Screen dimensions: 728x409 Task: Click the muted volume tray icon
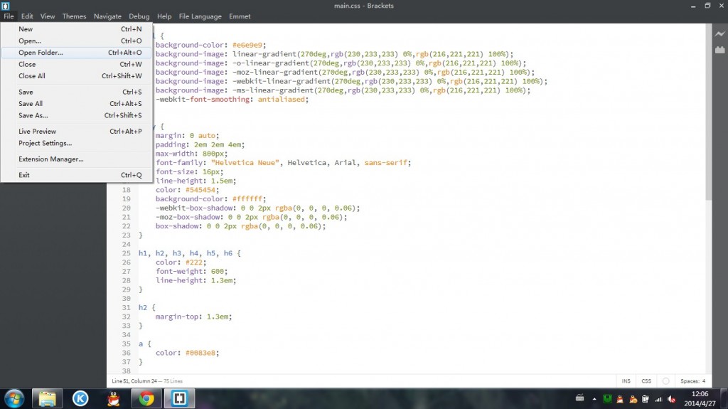pos(671,399)
